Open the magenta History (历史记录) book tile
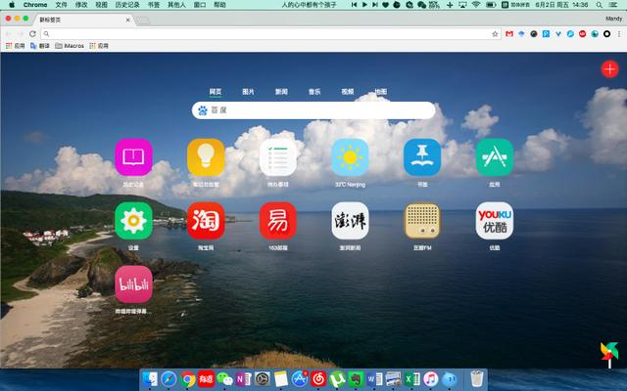 (133, 157)
